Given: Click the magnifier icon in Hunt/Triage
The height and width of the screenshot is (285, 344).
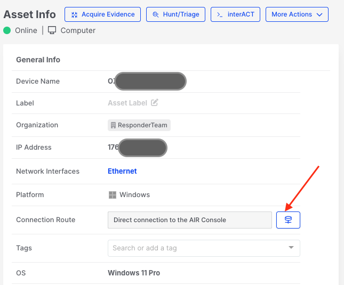Looking at the screenshot, I should [156, 14].
